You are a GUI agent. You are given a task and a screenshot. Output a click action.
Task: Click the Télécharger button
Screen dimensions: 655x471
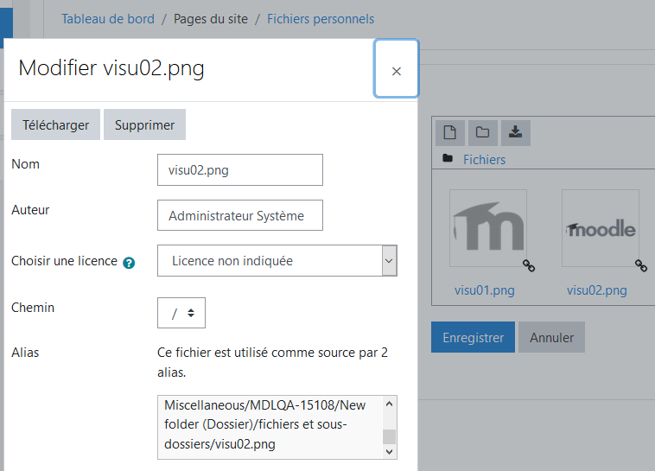click(55, 125)
